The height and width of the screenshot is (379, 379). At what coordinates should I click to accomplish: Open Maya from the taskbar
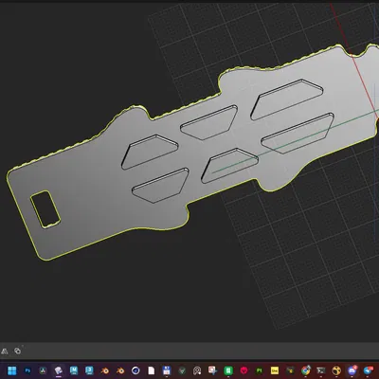click(74, 370)
